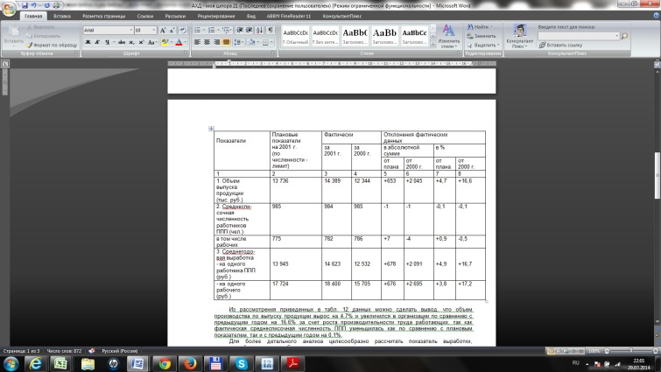Switch to the Вставка tab
This screenshot has height=372, width=661.
click(62, 16)
